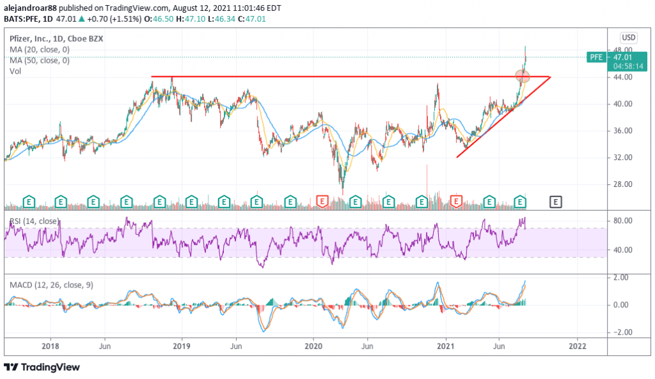Click the 80.00 RSI scale label
Screen dimensions: 655x379
622,220
